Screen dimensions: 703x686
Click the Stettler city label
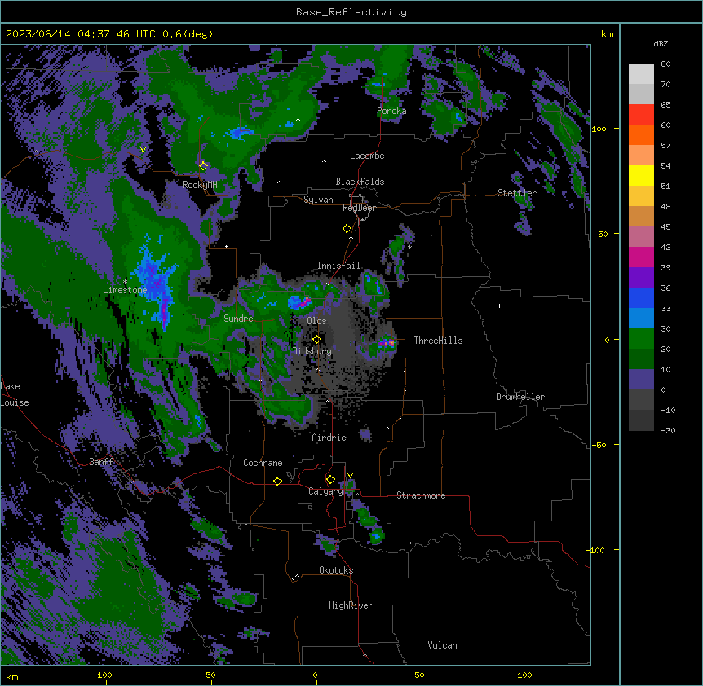517,193
